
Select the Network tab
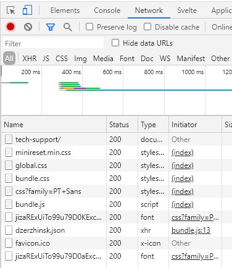pos(149,10)
